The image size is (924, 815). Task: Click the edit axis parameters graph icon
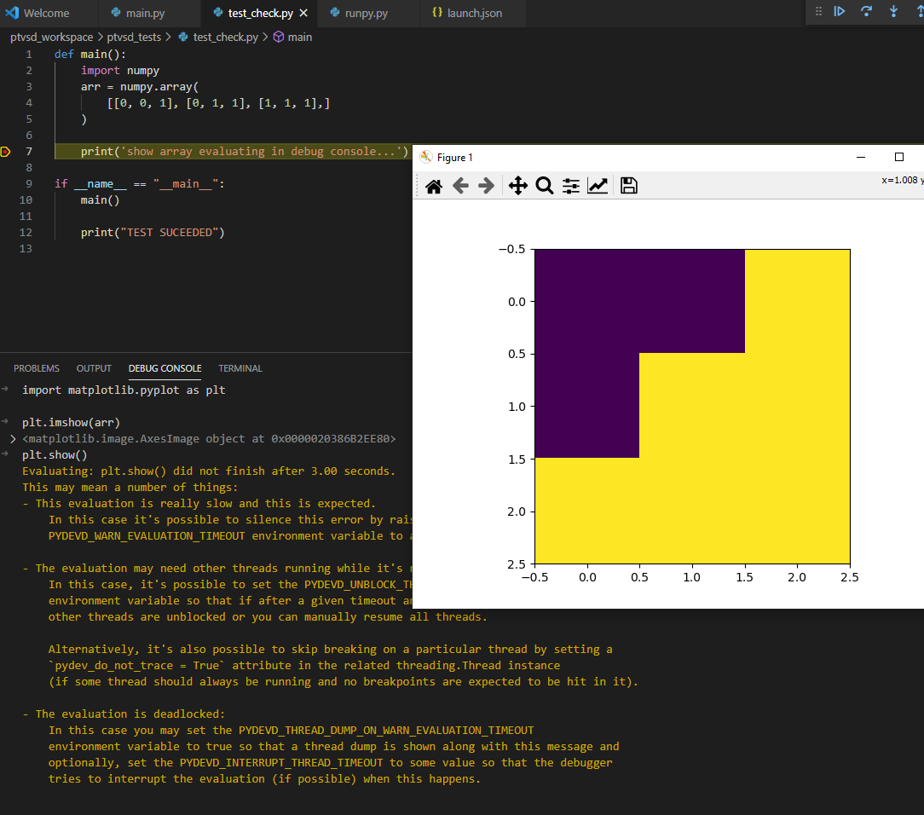(598, 185)
